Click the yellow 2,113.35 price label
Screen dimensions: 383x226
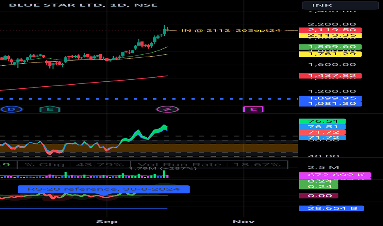tap(330, 35)
